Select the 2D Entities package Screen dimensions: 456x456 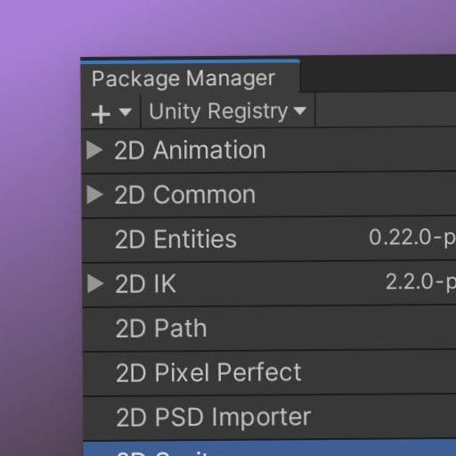tap(269, 240)
